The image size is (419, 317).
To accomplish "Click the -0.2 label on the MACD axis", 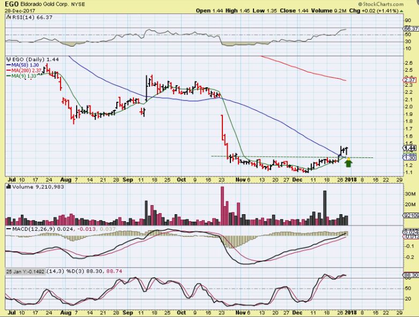I will [x=409, y=257].
